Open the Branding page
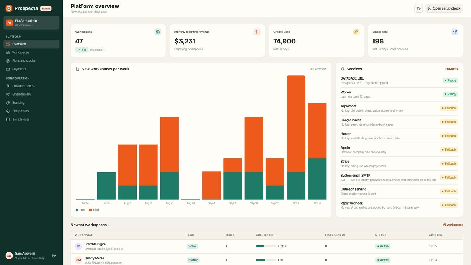Image resolution: width=471 pixels, height=265 pixels. coord(31,103)
